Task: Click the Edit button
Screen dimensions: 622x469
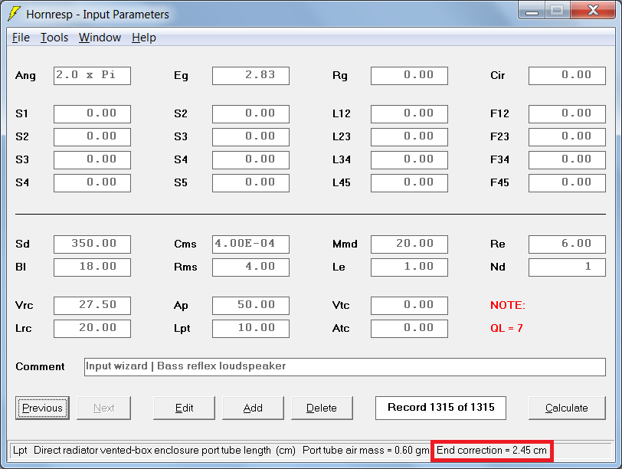Action: click(x=184, y=408)
